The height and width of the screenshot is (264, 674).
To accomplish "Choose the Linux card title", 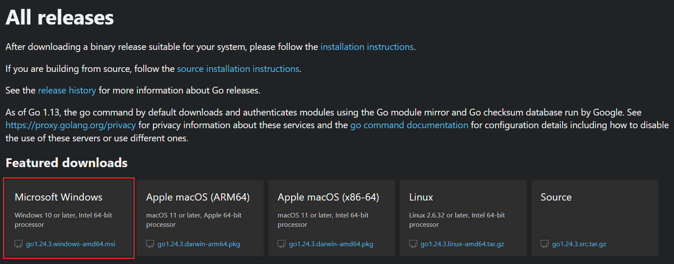I will point(421,197).
